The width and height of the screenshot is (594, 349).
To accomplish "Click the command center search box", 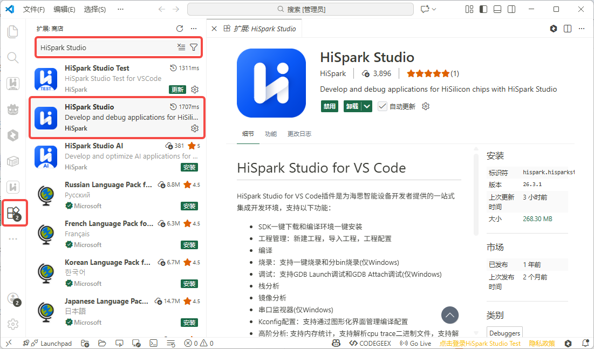I will click(301, 9).
